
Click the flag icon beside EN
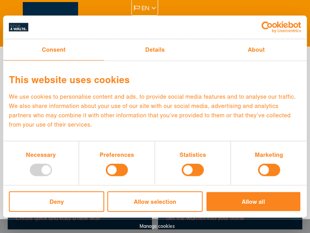[x=137, y=8]
